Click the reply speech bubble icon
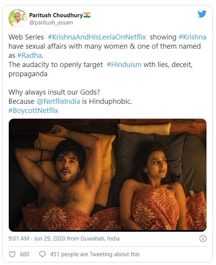 [43, 254]
